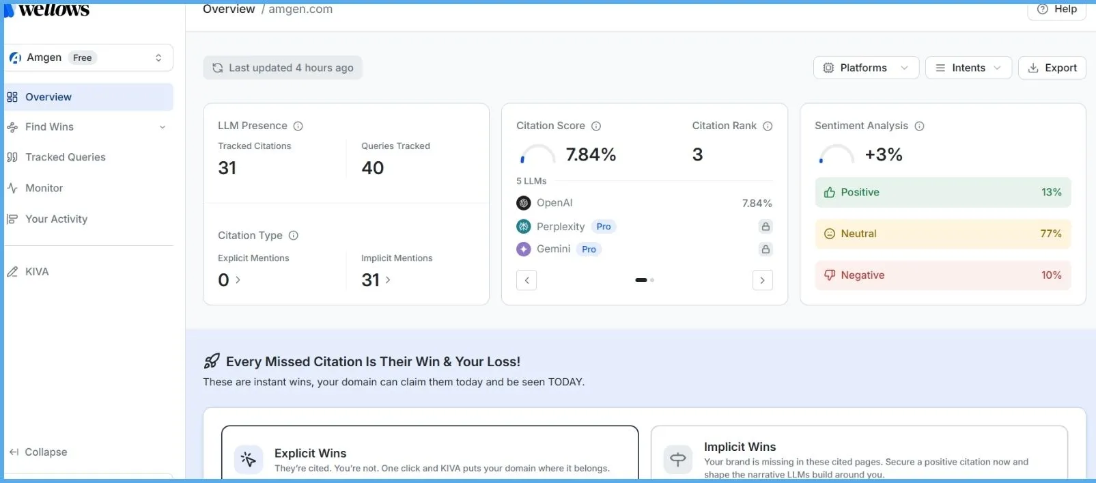Click the Neutral face icon
The image size is (1096, 483).
pos(830,234)
